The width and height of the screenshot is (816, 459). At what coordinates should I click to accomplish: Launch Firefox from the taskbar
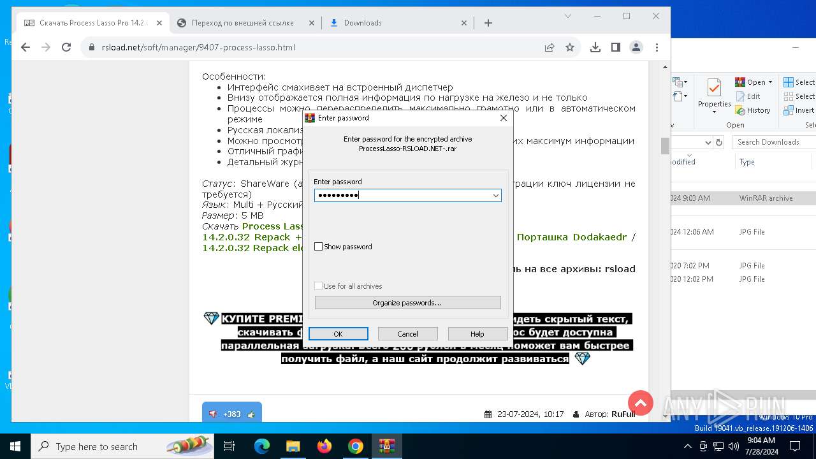[x=324, y=446]
